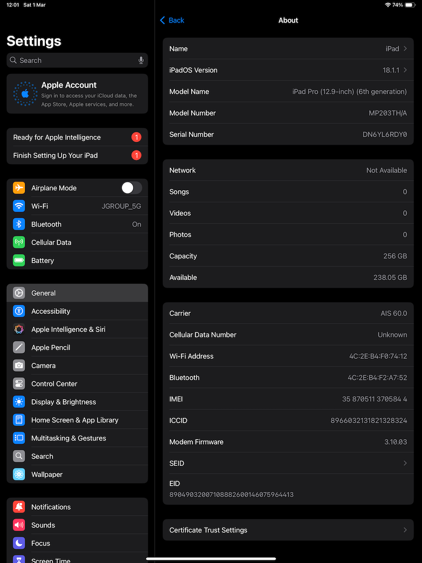
Task: Open Wallpaper settings
Action: point(77,474)
